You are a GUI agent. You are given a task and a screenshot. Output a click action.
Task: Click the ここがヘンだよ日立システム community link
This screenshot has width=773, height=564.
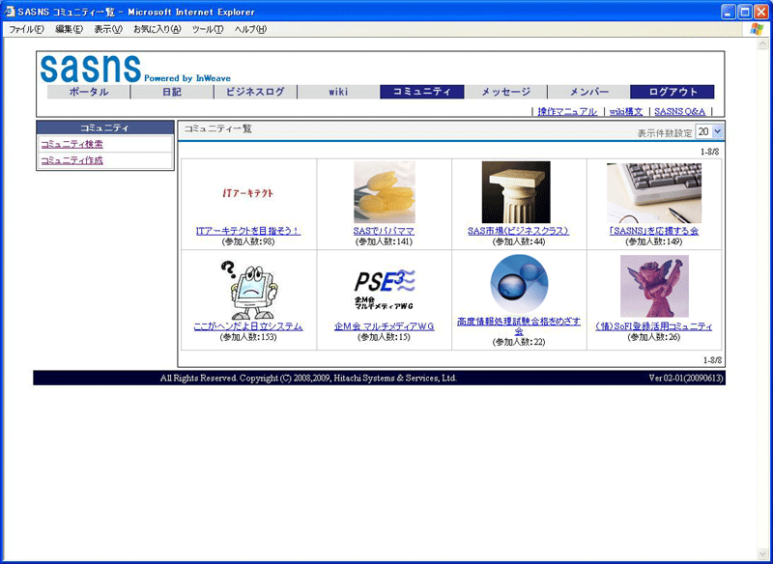tap(247, 326)
